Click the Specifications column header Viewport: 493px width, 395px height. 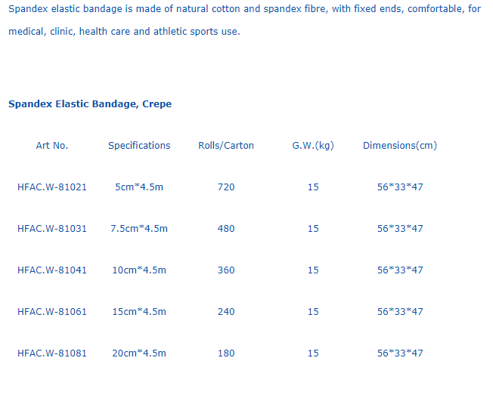[139, 145]
